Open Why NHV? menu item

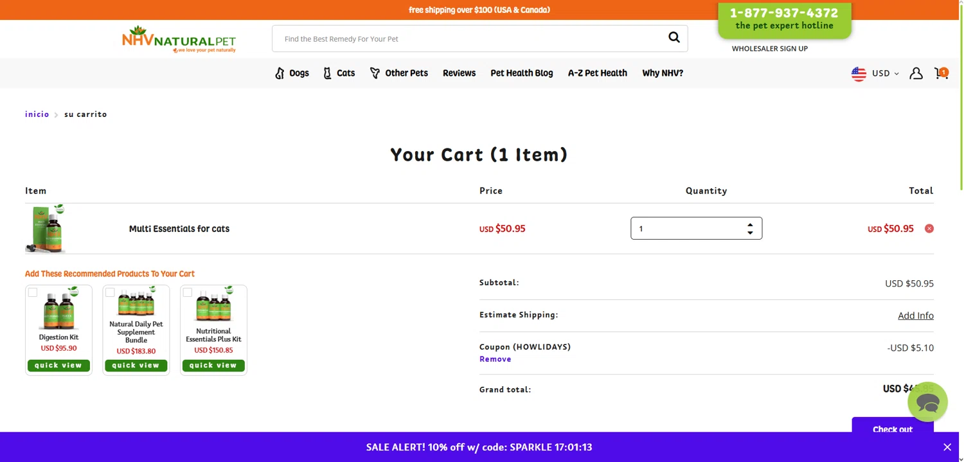click(663, 73)
